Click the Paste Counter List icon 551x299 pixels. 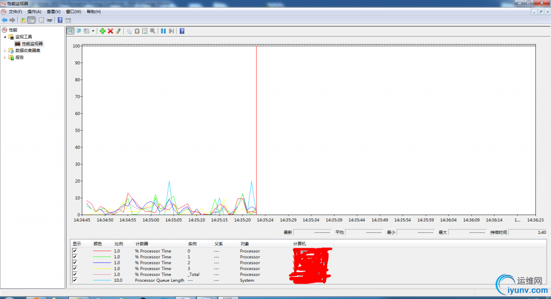coord(137,31)
